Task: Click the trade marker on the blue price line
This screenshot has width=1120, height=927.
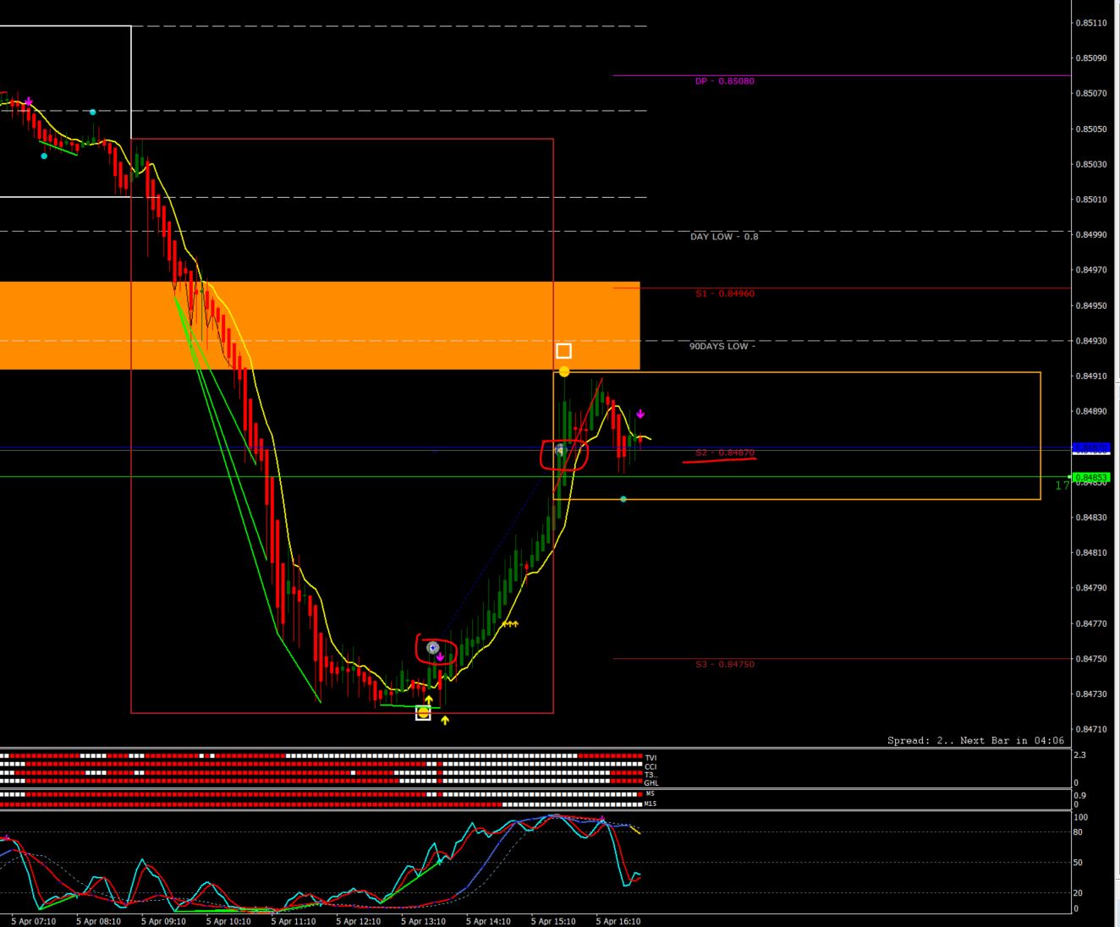Action: tap(559, 450)
